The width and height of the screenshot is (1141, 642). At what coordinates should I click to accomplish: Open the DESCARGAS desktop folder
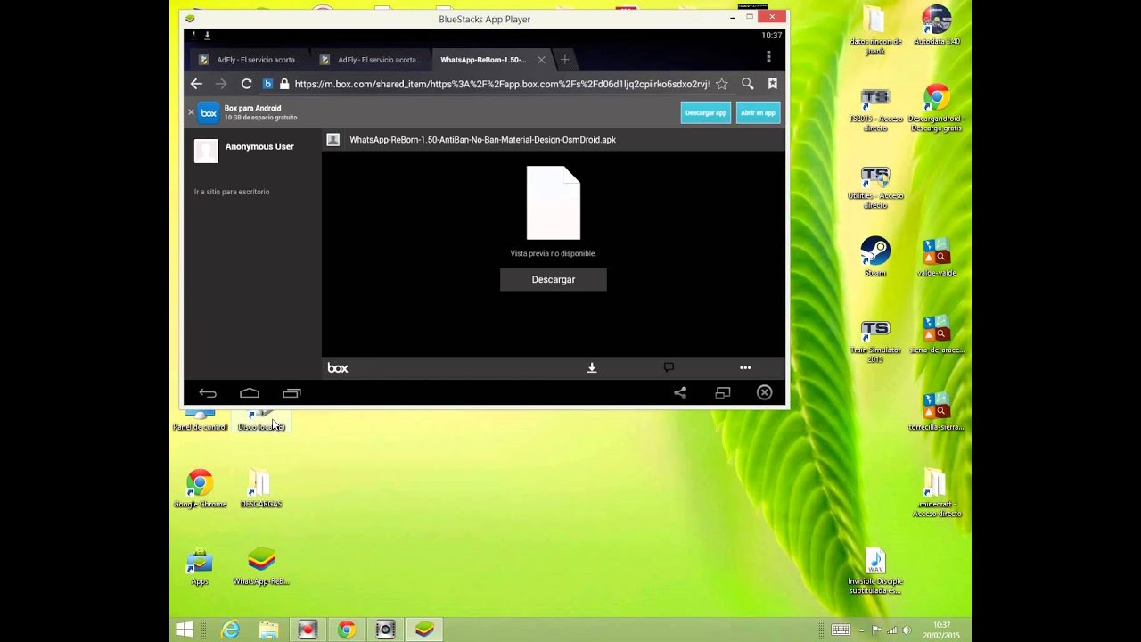click(260, 489)
